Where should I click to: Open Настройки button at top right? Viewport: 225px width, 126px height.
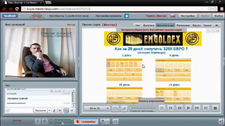(x=187, y=16)
